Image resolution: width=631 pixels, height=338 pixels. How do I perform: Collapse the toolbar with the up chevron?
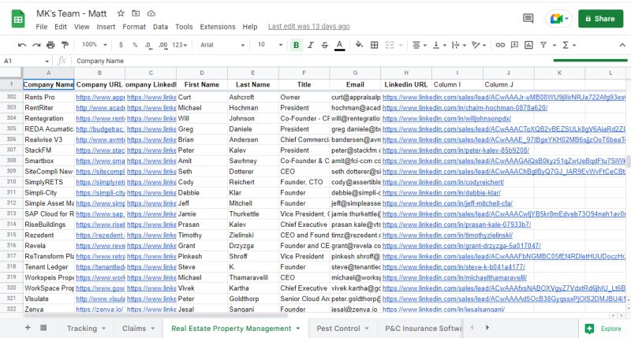pos(622,45)
